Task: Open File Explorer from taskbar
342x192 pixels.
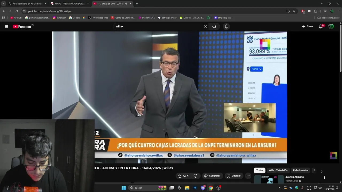Action: [x=187, y=188]
